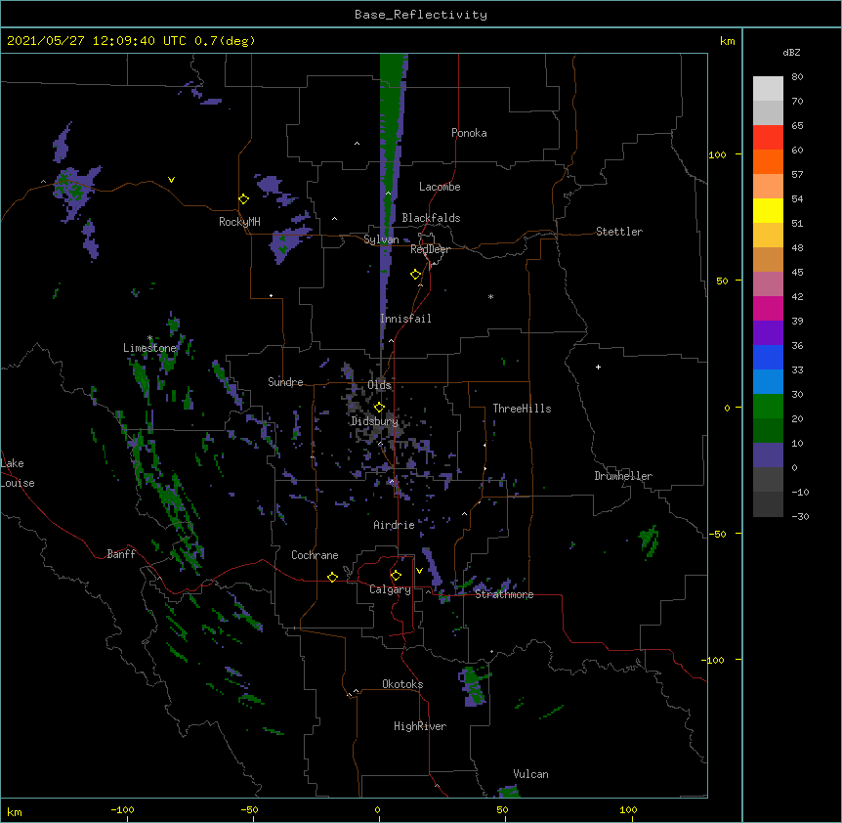The width and height of the screenshot is (842, 823).
Task: Click the Sundre city label
Action: [x=285, y=382]
